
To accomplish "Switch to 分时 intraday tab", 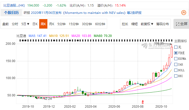I will point(15,24).
